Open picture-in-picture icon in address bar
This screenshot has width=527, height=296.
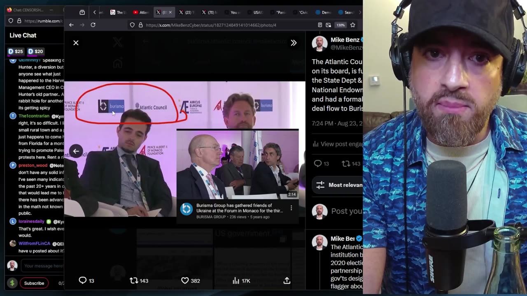point(328,25)
